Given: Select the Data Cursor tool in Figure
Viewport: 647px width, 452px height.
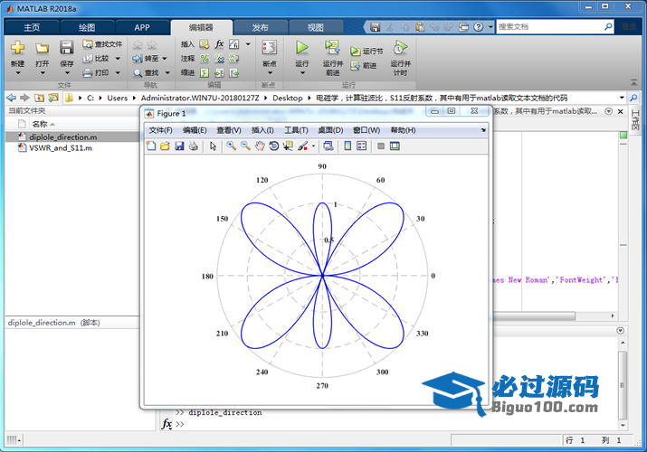Looking at the screenshot, I should point(288,146).
